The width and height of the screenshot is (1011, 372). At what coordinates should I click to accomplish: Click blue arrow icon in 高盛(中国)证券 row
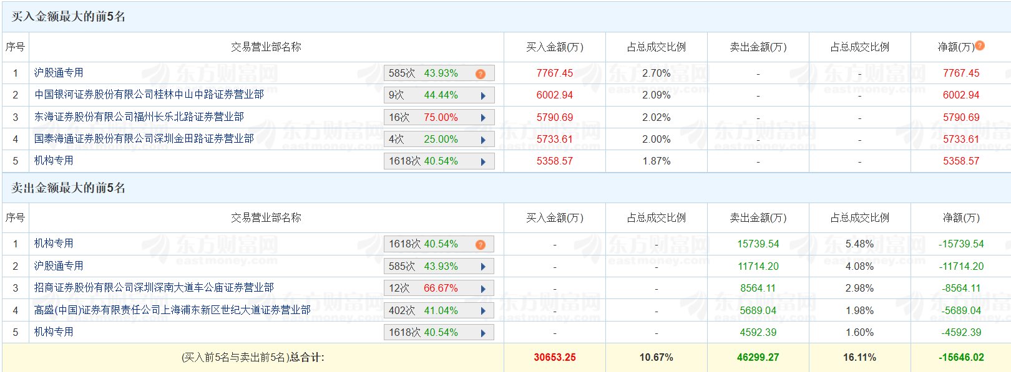click(x=483, y=311)
